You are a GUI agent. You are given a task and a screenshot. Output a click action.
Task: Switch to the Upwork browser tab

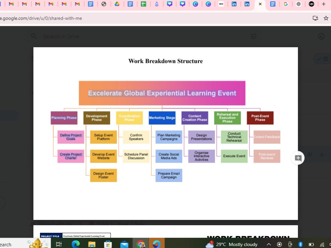coord(311,4)
